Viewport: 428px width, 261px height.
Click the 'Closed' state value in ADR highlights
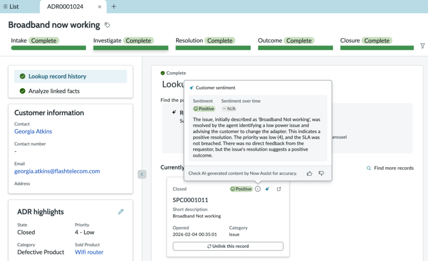pyautogui.click(x=26, y=232)
